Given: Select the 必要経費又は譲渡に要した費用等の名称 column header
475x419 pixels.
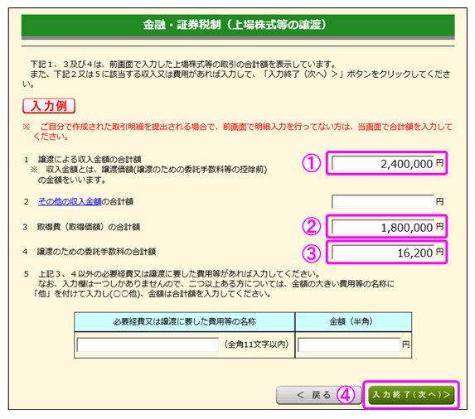Looking at the screenshot, I should click(185, 322).
